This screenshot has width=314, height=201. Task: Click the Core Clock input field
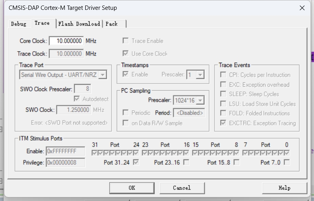point(66,41)
